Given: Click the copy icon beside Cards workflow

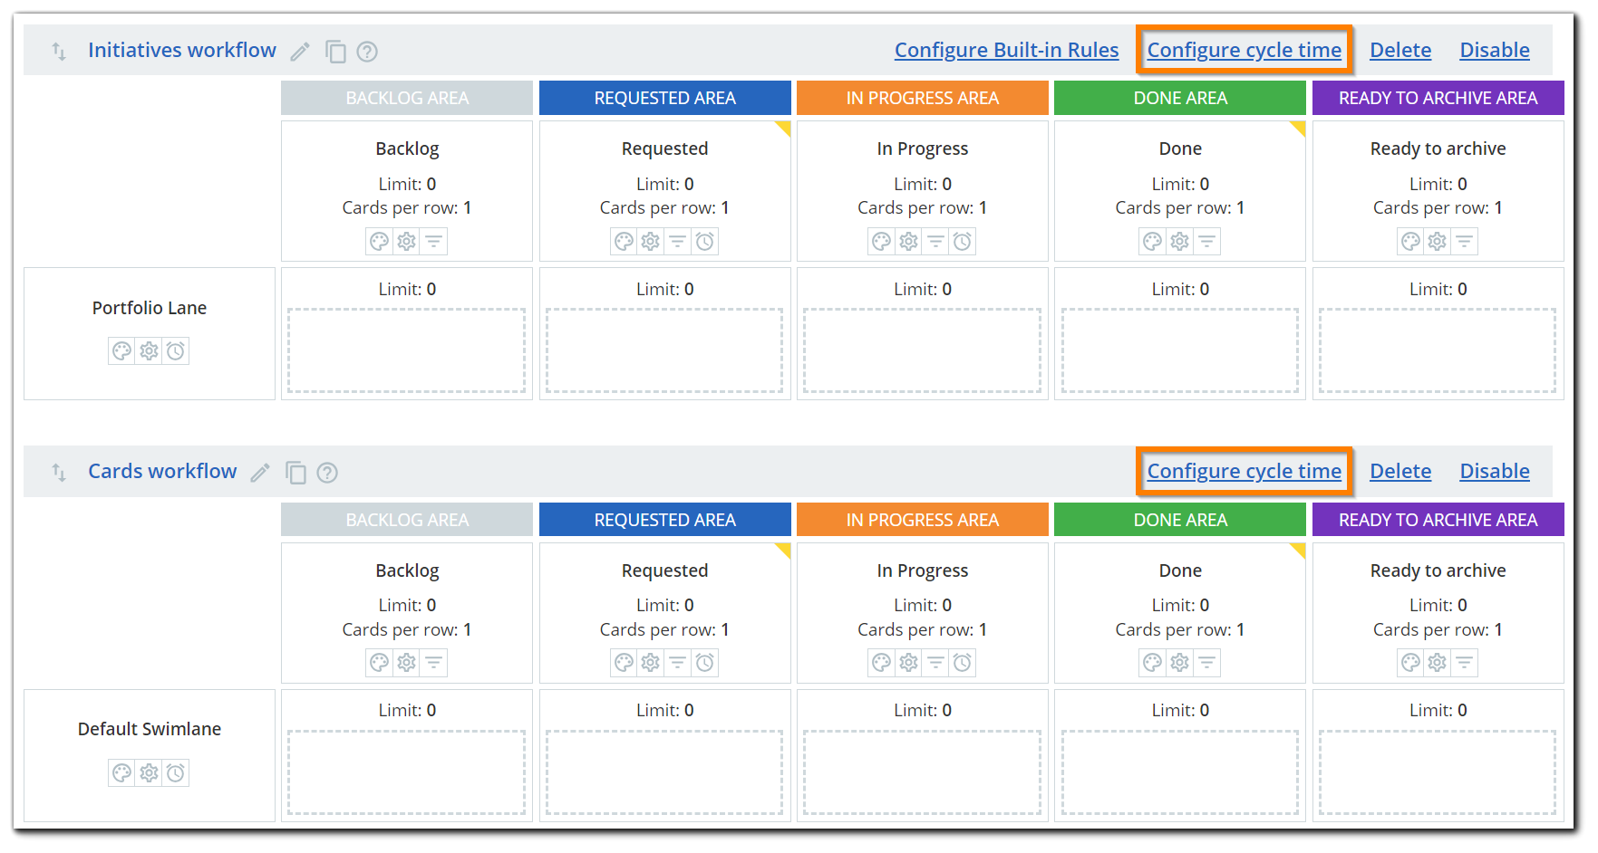Looking at the screenshot, I should (295, 473).
